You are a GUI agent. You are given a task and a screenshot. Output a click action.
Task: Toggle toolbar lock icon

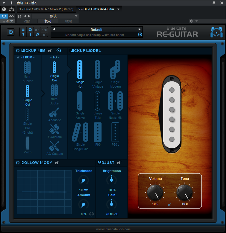click(44, 35)
